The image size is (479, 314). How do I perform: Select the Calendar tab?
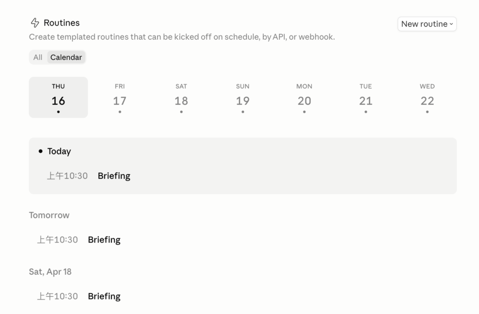coord(66,57)
